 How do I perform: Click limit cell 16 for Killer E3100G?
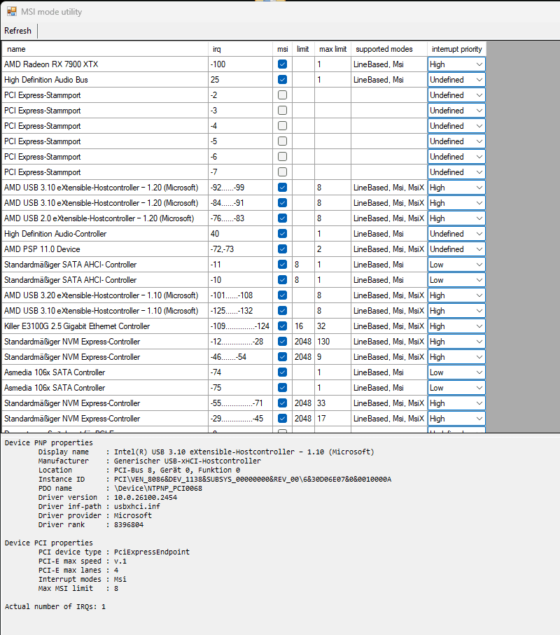(303, 326)
